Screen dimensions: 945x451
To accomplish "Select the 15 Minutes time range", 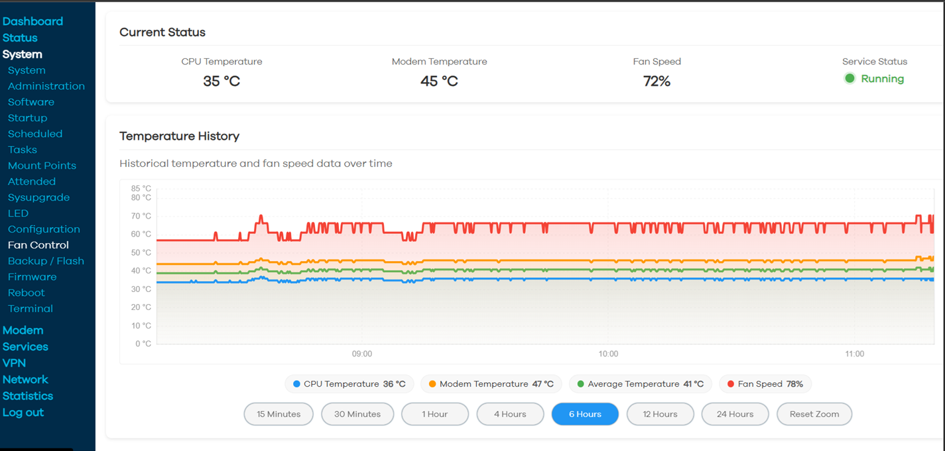I will point(279,415).
